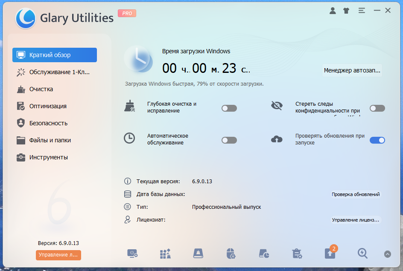The image size is (403, 271).
Task: Open disk space analyzer icon
Action: pyautogui.click(x=264, y=254)
